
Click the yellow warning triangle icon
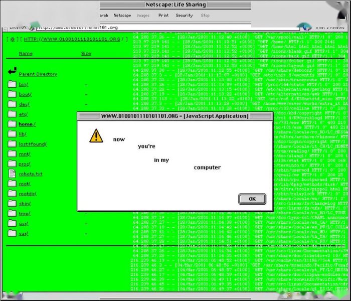[x=96, y=136]
